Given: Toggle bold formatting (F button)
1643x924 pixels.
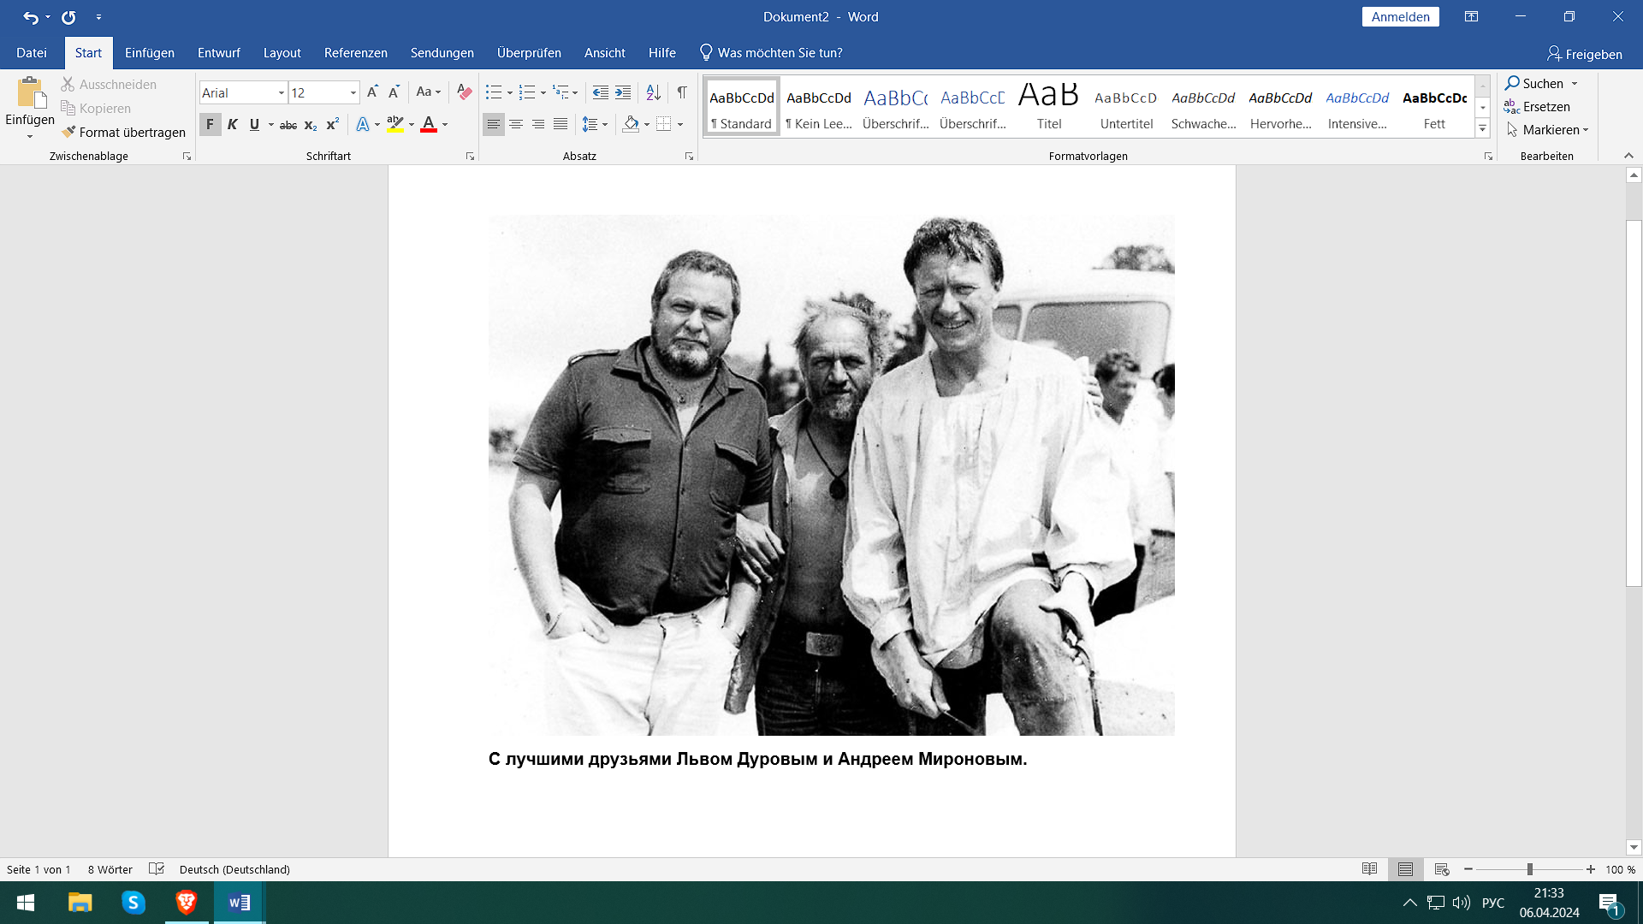Looking at the screenshot, I should coord(210,125).
